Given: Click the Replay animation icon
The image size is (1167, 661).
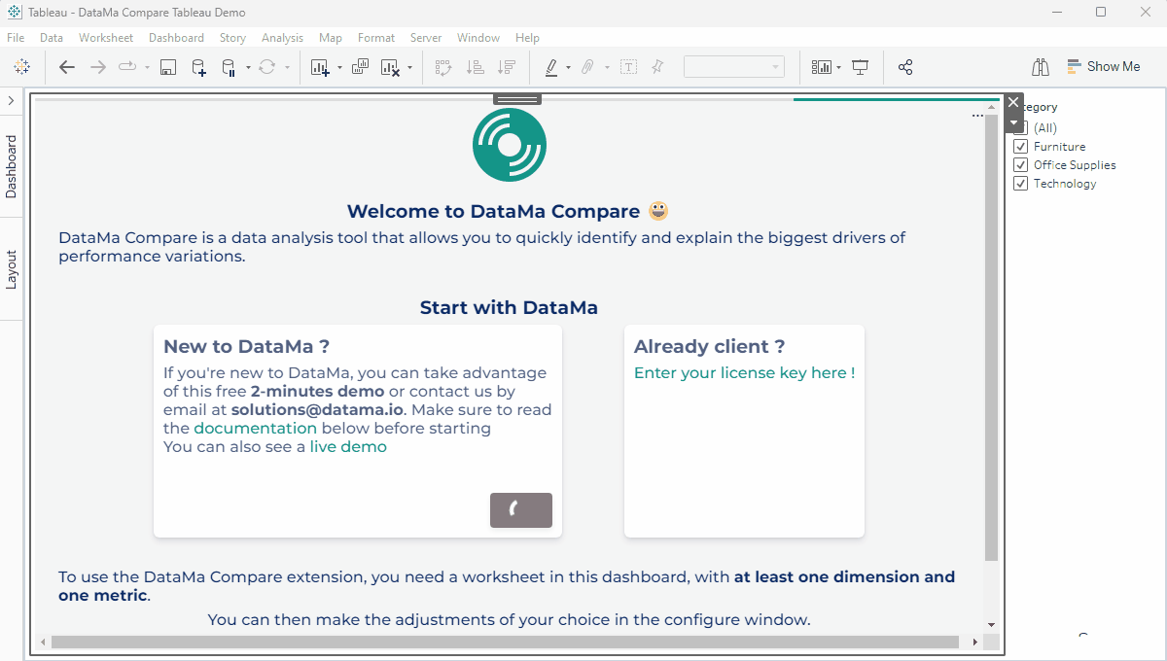Looking at the screenshot, I should tap(127, 67).
